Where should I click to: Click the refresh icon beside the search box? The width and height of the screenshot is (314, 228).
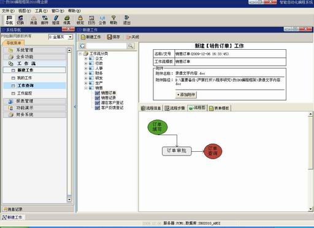(x=82, y=46)
